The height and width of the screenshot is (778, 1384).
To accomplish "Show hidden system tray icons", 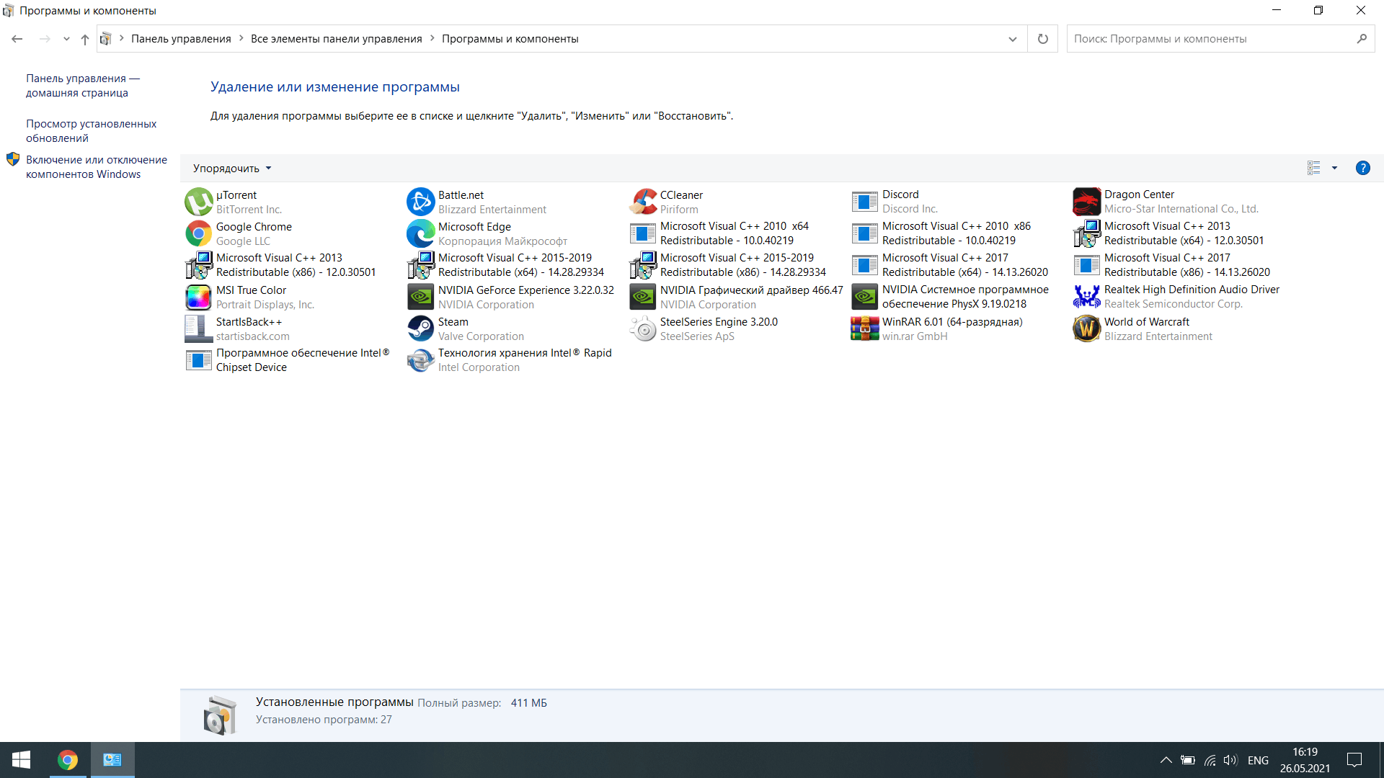I will pos(1166,760).
